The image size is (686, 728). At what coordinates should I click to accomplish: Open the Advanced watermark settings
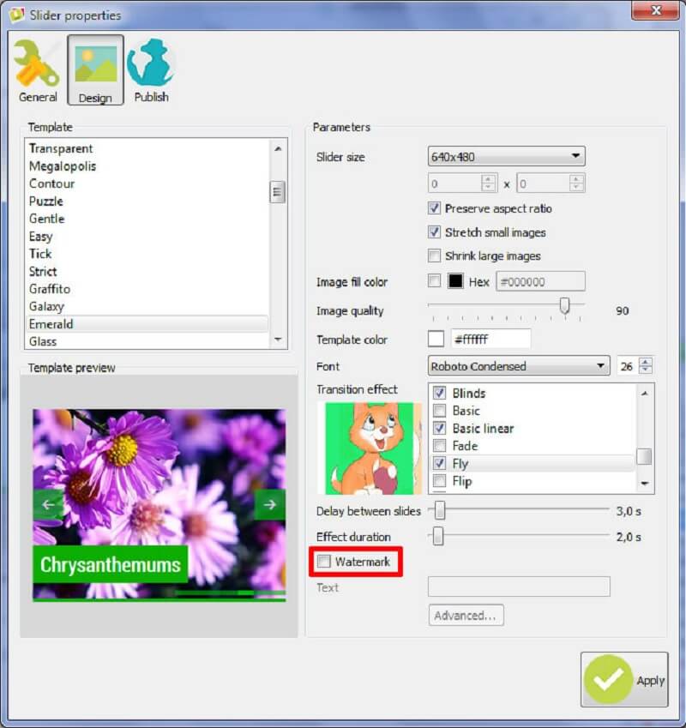pos(466,615)
